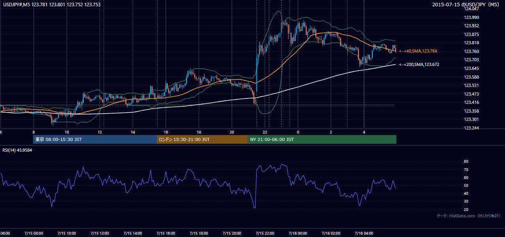Screen dimensions: 505x237
Task: Click the hour 14 tick above session bars
Action: [x=133, y=132]
